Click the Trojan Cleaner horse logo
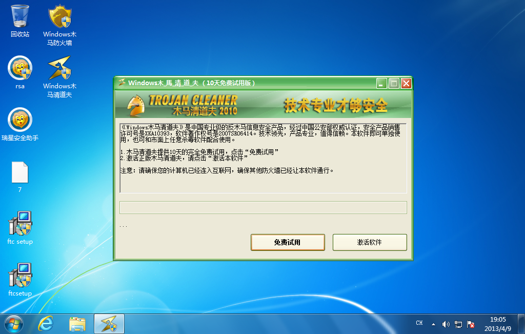This screenshot has height=334, width=525. 136,106
